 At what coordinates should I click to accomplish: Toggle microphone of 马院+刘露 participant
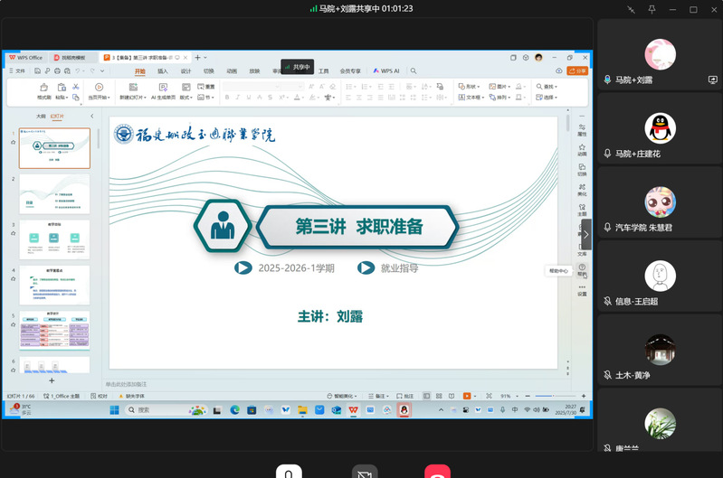click(607, 80)
